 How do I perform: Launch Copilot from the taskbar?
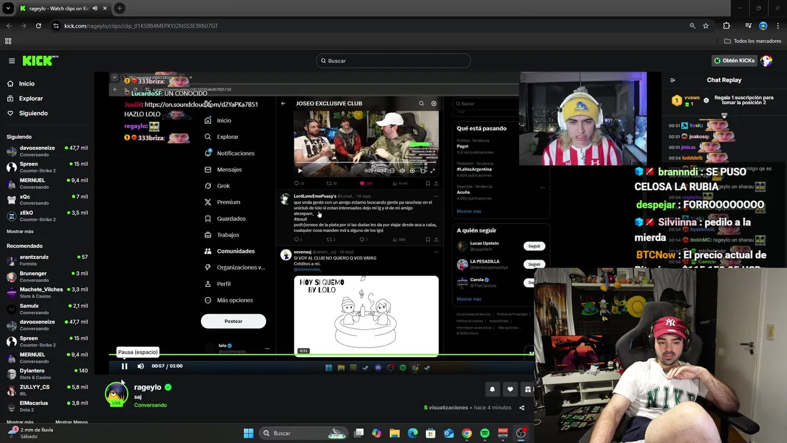click(x=376, y=433)
